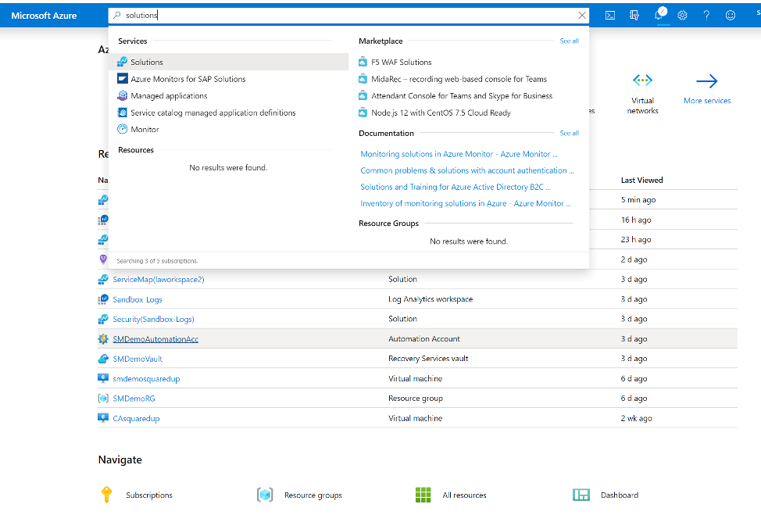Click See all next to Marketplace
This screenshot has width=761, height=522.
tap(569, 41)
